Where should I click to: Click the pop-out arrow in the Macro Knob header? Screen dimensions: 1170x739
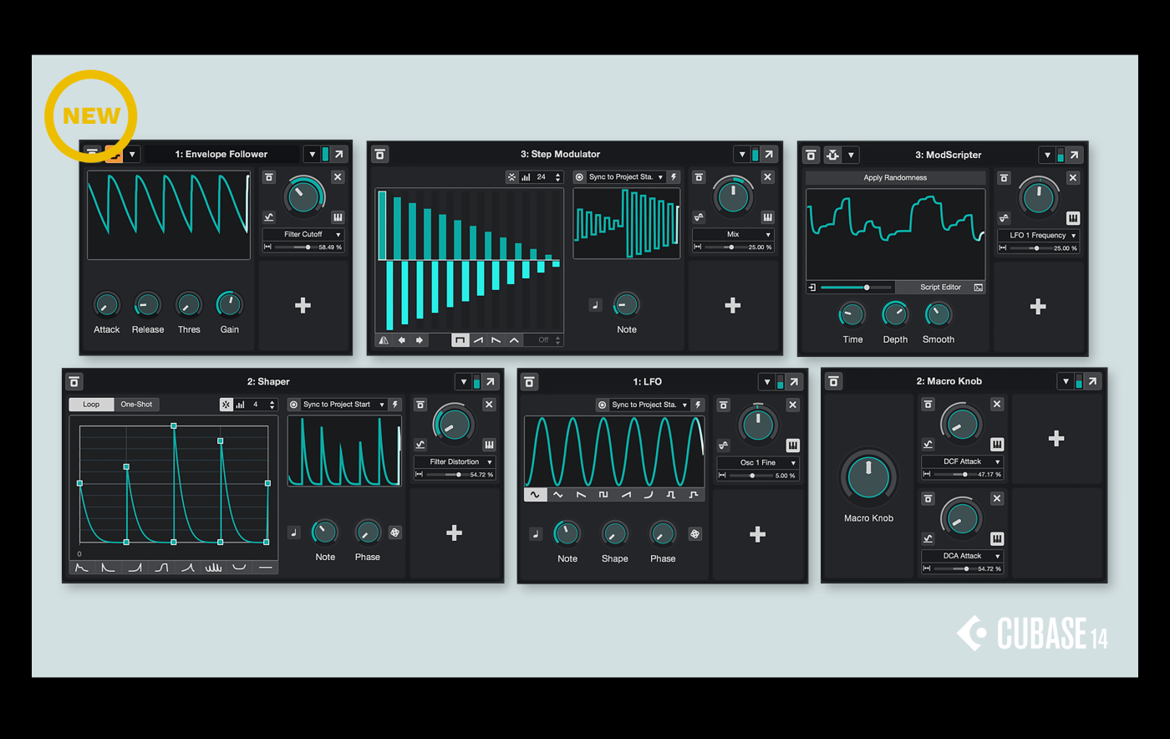click(1093, 382)
